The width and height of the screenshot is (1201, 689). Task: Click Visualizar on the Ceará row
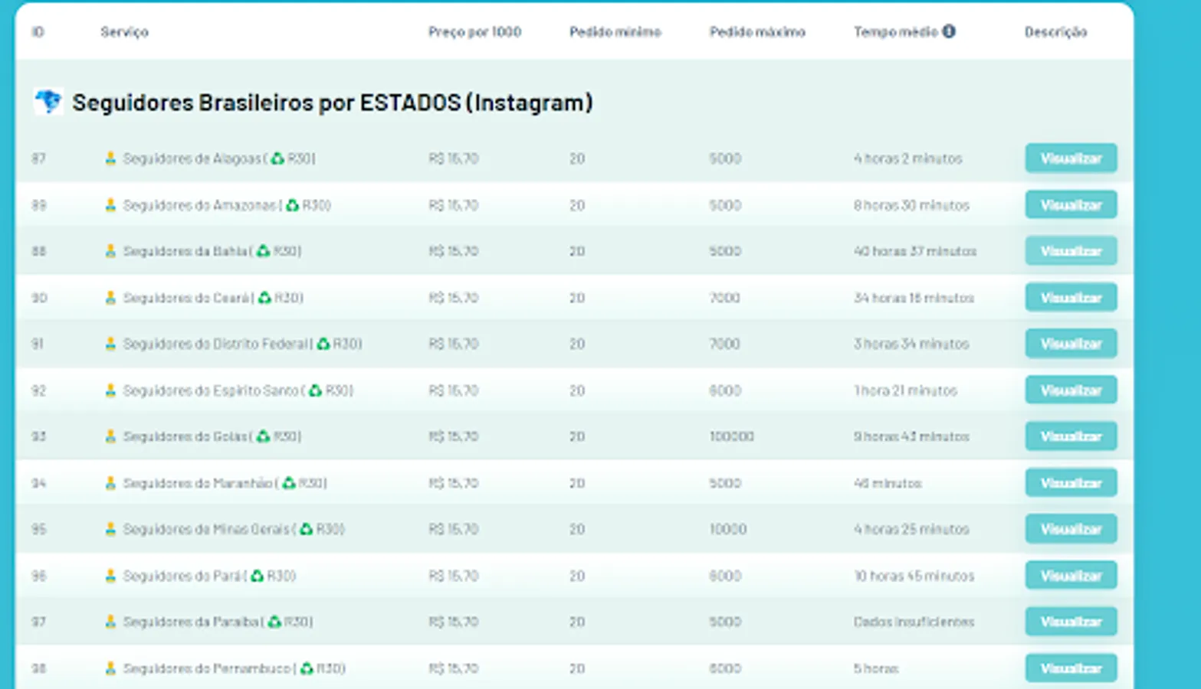[x=1071, y=298]
